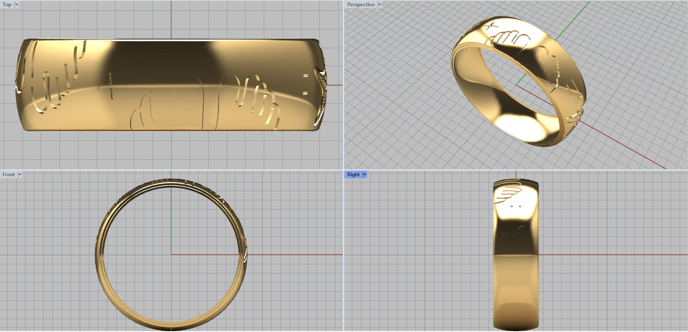Screen dimensions: 688x332
Task: Click the green axis line in Top viewport
Action: [171, 19]
